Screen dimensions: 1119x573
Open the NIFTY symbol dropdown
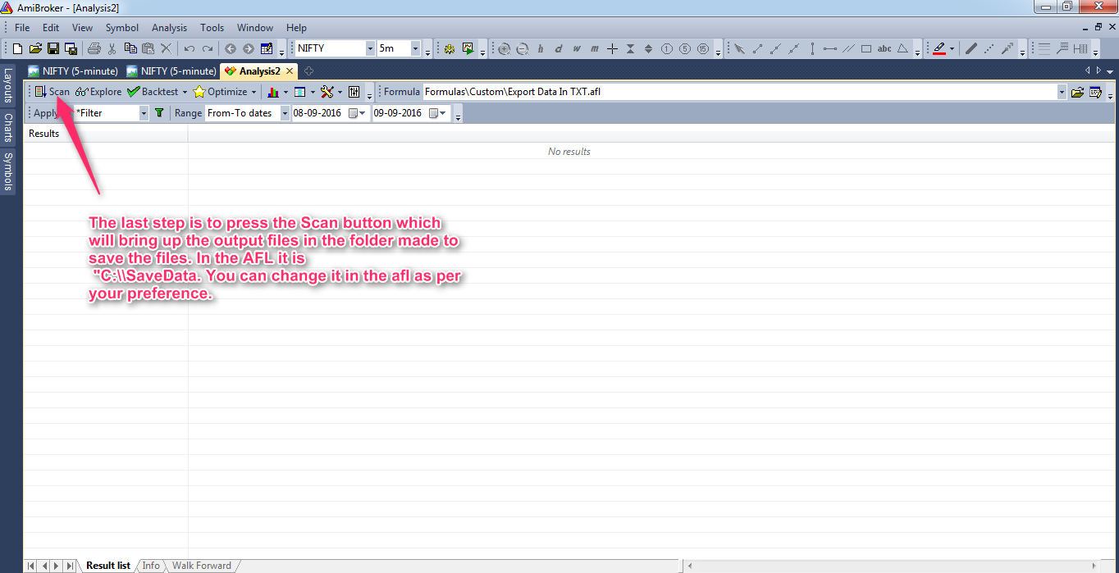370,48
